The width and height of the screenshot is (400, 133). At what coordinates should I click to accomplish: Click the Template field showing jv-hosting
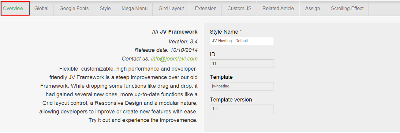pyautogui.click(x=242, y=86)
